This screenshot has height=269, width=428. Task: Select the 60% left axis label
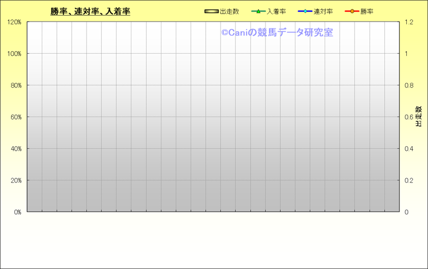pos(15,117)
